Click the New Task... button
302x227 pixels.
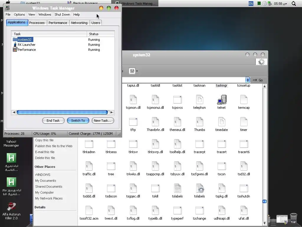[x=103, y=121]
